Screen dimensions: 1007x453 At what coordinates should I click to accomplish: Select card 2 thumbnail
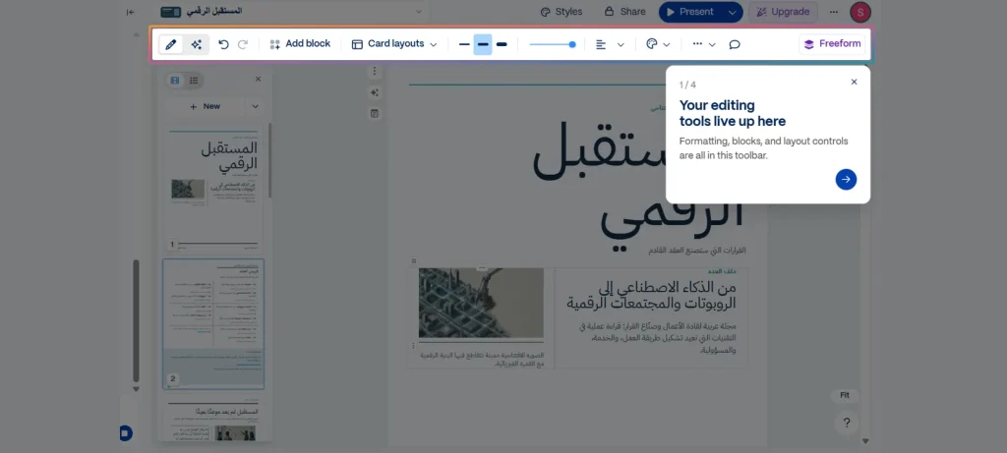click(213, 324)
